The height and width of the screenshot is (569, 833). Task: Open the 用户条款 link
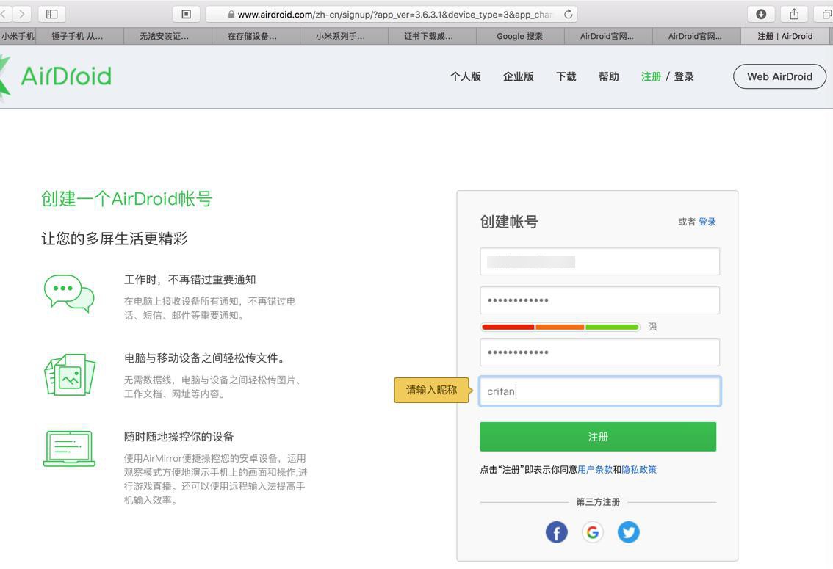(x=595, y=469)
